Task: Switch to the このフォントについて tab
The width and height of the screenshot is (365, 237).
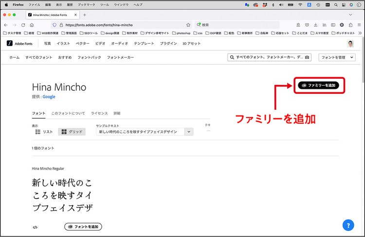Action: pyautogui.click(x=68, y=113)
